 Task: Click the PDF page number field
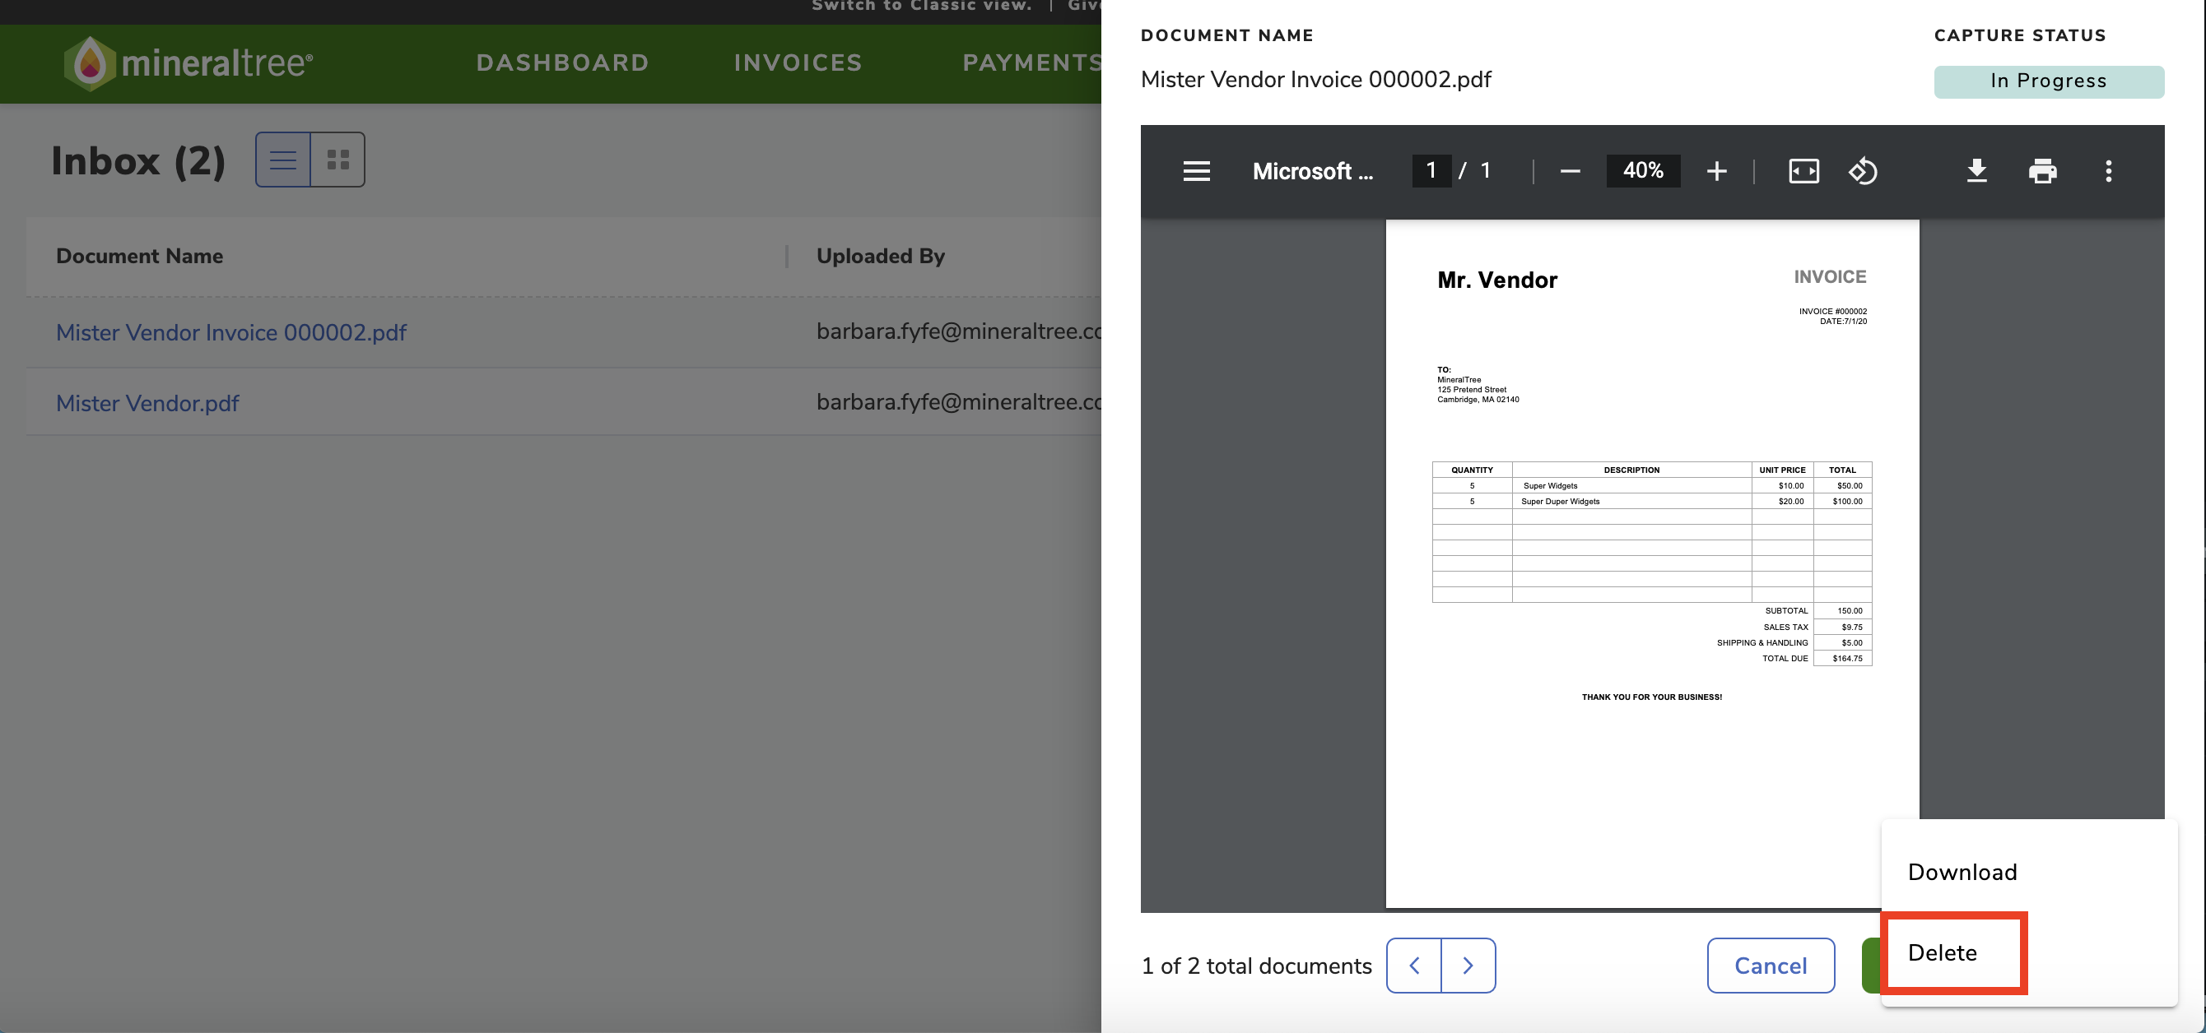[1431, 170]
